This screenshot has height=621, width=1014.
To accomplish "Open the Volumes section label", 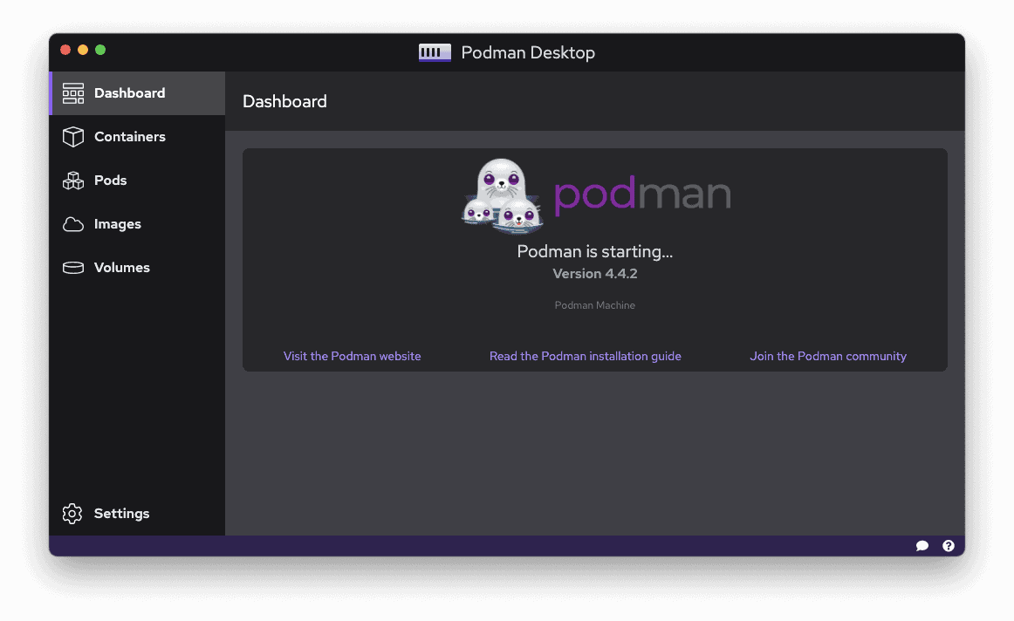I will (121, 268).
